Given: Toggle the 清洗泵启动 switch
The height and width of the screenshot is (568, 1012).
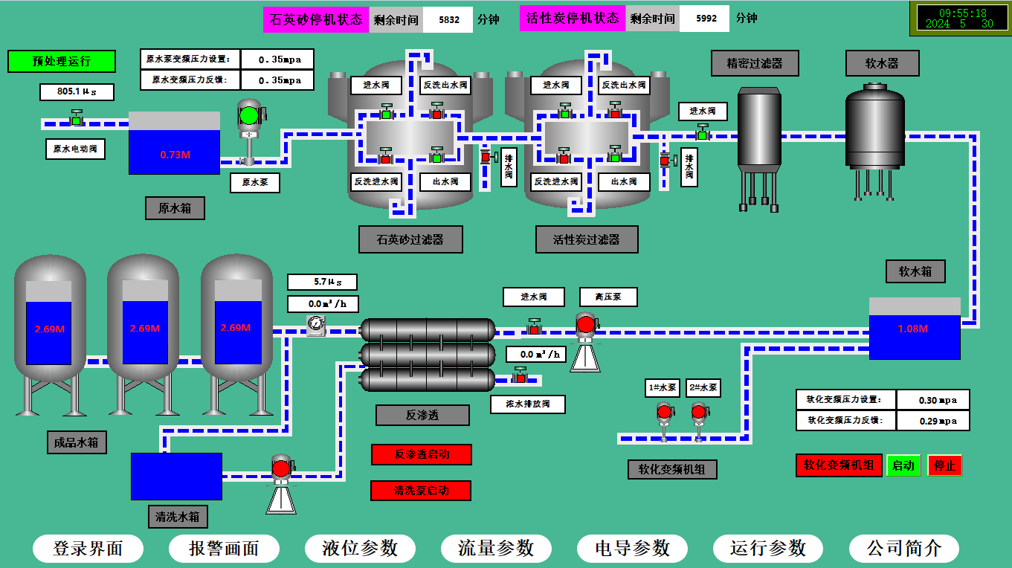Looking at the screenshot, I should point(421,491).
